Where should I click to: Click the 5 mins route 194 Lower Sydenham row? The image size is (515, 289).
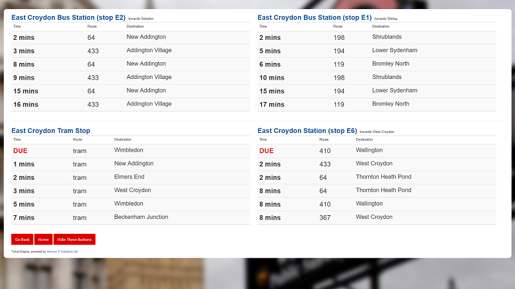tap(376, 51)
